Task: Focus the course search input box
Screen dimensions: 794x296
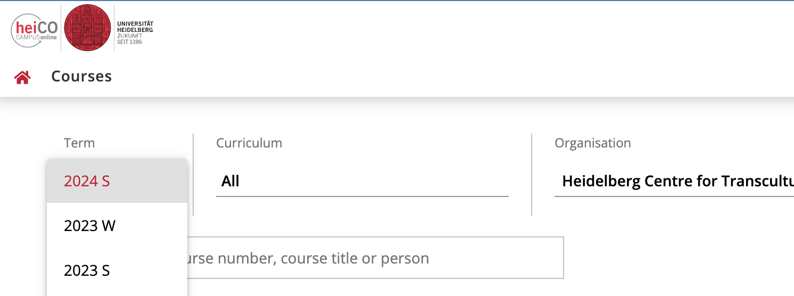Action: 375,258
